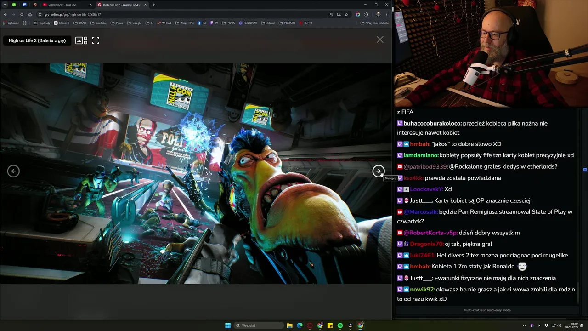
Task: Open the displayed High on Life 2 screenshot
Action: (196, 174)
